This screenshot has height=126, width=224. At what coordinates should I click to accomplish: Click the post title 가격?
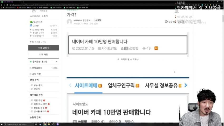pyautogui.click(x=71, y=15)
